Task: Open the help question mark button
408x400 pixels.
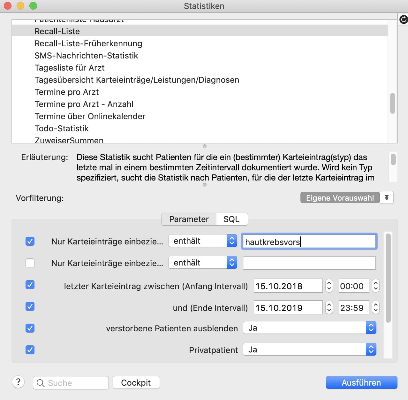Action: pyautogui.click(x=18, y=382)
